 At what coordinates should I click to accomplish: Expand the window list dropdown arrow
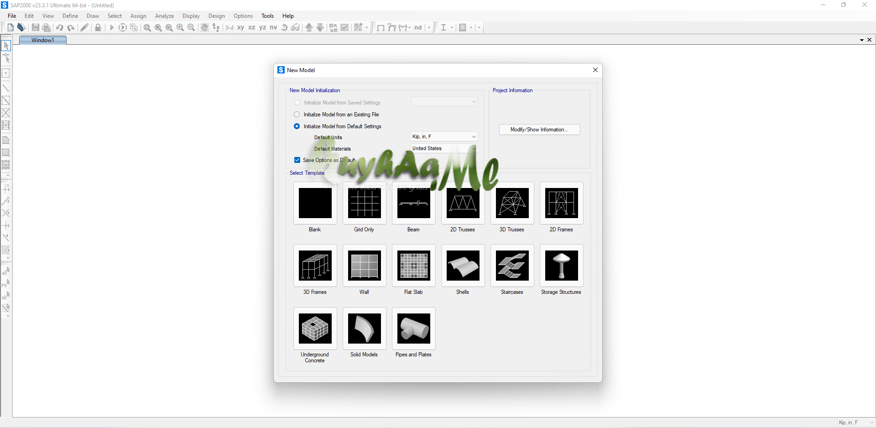[861, 40]
